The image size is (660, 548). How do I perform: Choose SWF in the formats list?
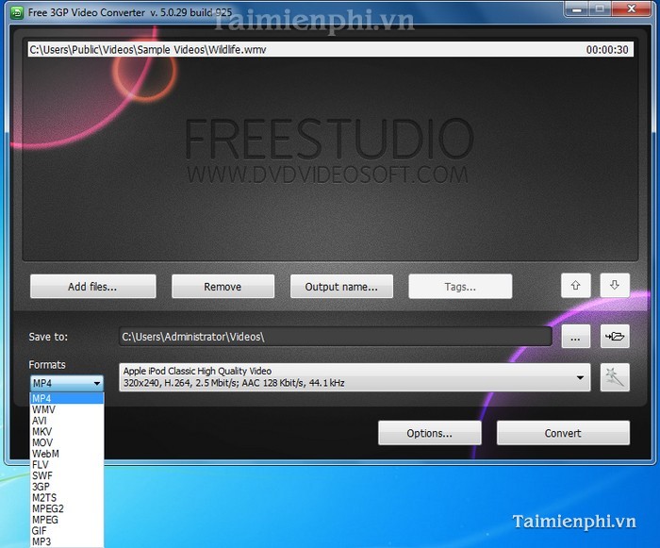67,475
